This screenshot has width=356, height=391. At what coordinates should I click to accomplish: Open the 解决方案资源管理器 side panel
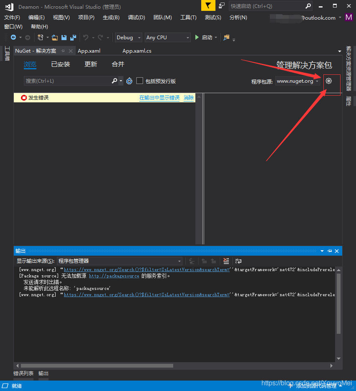348,69
